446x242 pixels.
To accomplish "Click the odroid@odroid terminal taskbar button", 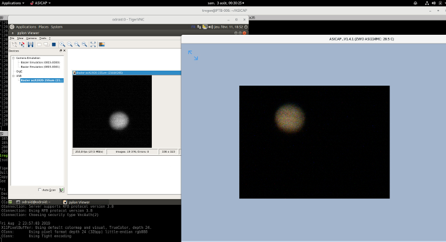I will [x=33, y=202].
